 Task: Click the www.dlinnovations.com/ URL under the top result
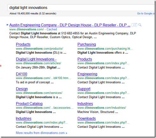26,29
